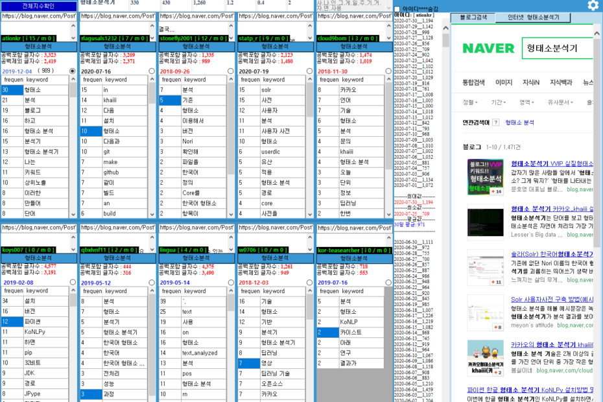Open the '카카오의 형태소 분석기 khaiii' result
Screen dimensions: 603x402
(x=552, y=345)
